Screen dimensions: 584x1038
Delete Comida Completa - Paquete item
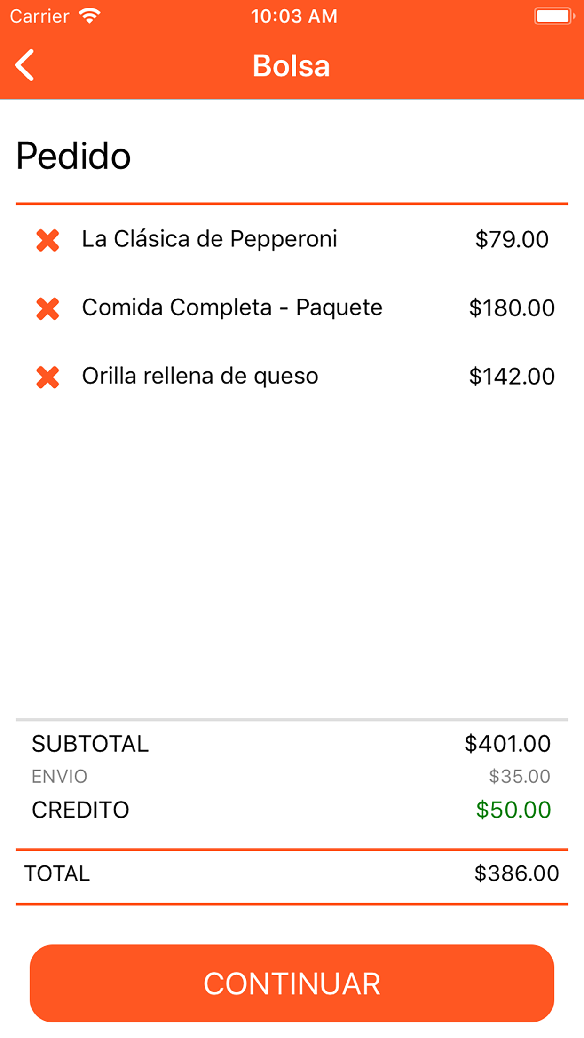(47, 309)
